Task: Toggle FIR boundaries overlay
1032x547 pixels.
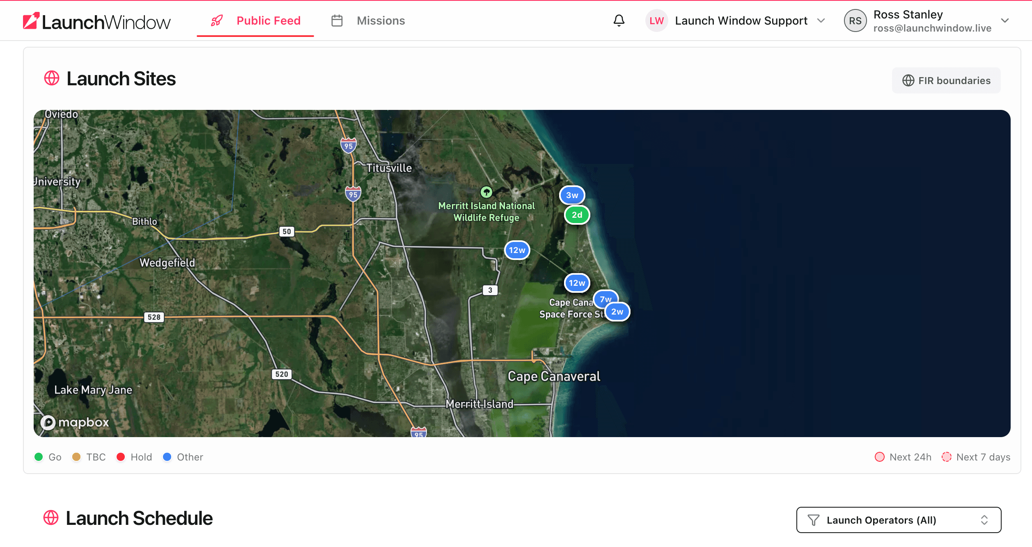Action: [x=946, y=80]
